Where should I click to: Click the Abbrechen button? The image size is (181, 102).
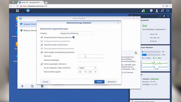pyautogui.click(x=112, y=82)
